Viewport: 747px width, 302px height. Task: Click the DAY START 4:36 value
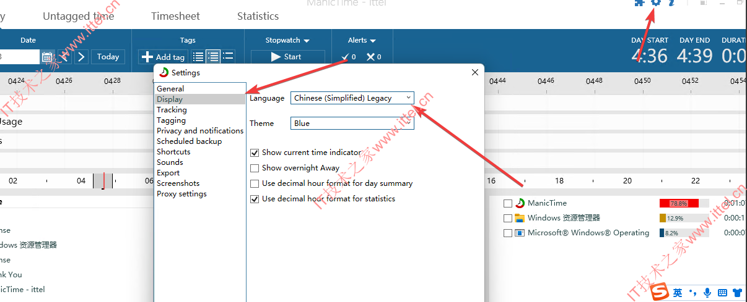pos(650,56)
